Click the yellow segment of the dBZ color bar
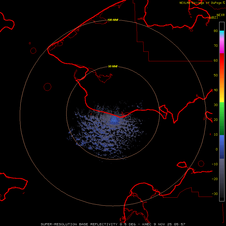The image size is (226, 226). (x=222, y=98)
